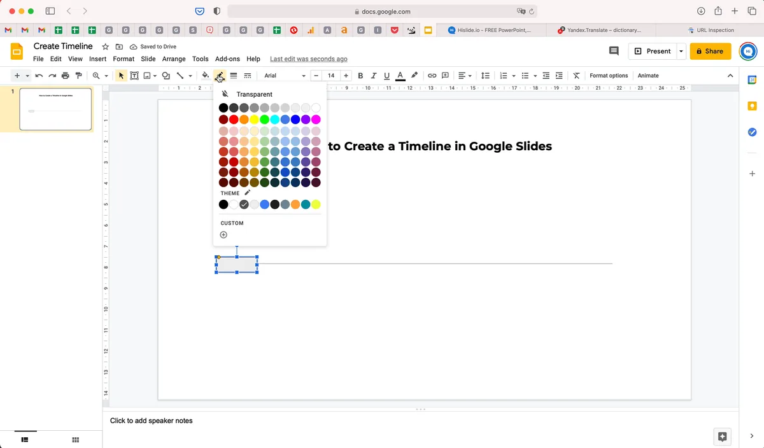The width and height of the screenshot is (764, 448).
Task: Expand Numbered list options arrow
Action: click(514, 76)
